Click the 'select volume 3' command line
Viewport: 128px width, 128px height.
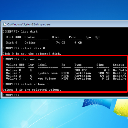[26, 84]
